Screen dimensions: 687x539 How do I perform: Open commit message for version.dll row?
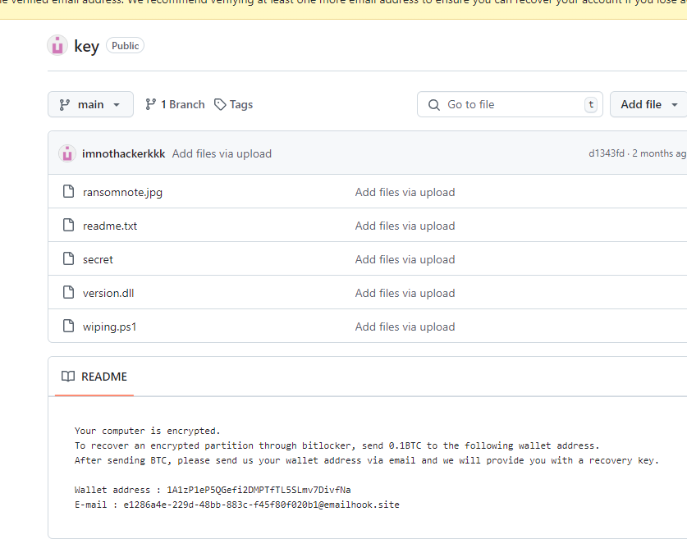(x=405, y=293)
